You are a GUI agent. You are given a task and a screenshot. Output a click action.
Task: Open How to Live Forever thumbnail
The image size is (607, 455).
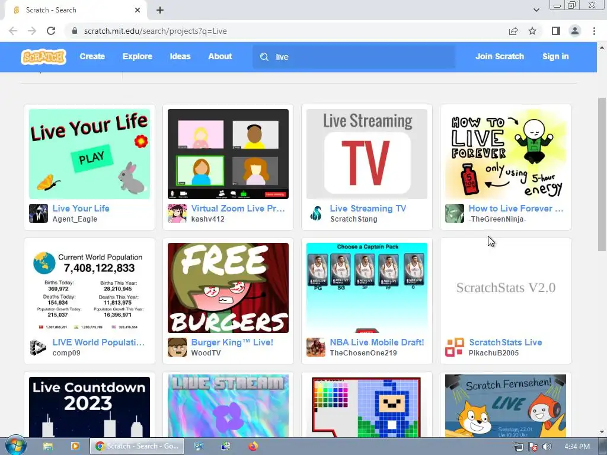click(506, 154)
